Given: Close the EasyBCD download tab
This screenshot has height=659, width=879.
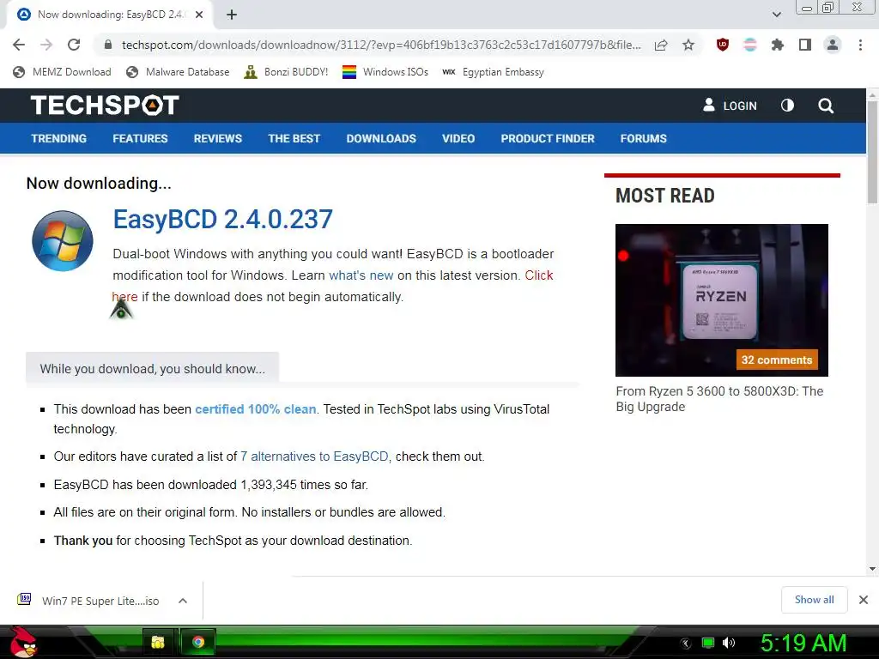Looking at the screenshot, I should pyautogui.click(x=199, y=15).
